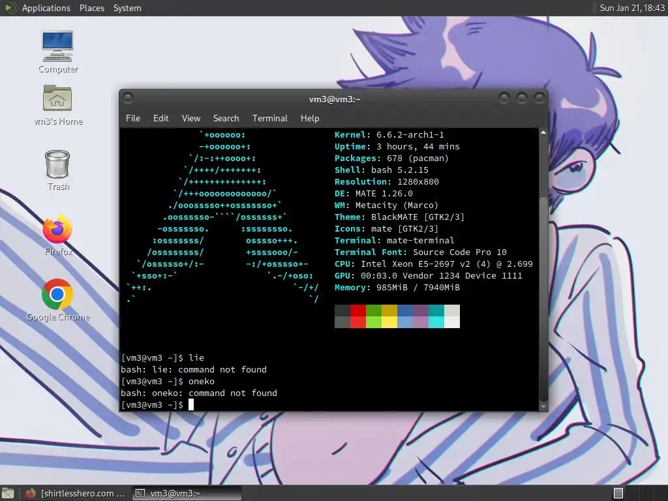
Task: Close the terminal window
Action: click(x=539, y=99)
